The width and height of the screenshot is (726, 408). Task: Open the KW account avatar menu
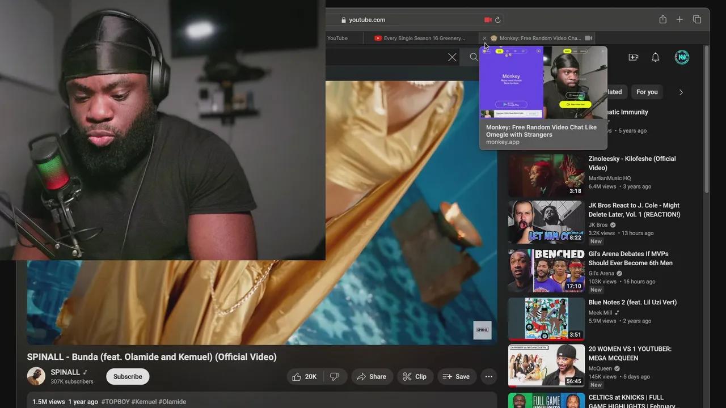[682, 57]
